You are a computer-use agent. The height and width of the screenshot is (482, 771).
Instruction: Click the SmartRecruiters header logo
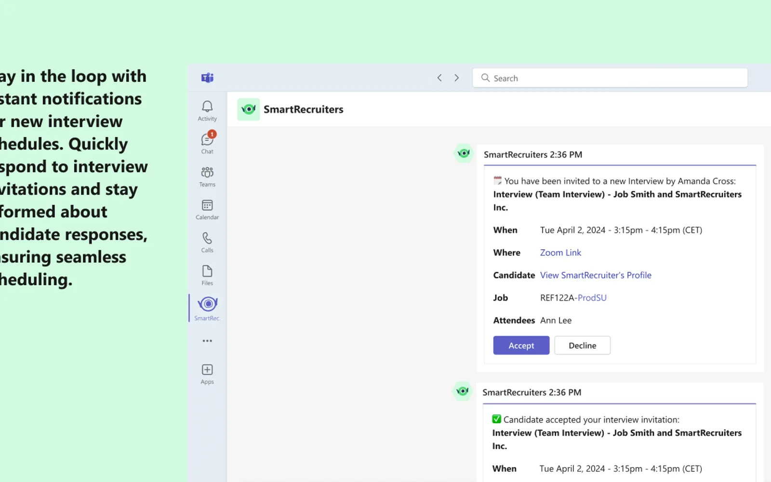tap(248, 109)
